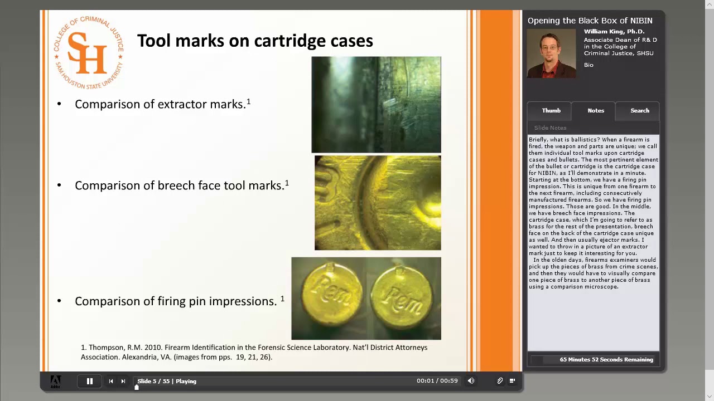
Task: Click the 'Slide 5 / 55 | Playing' status text
Action: coord(167,382)
